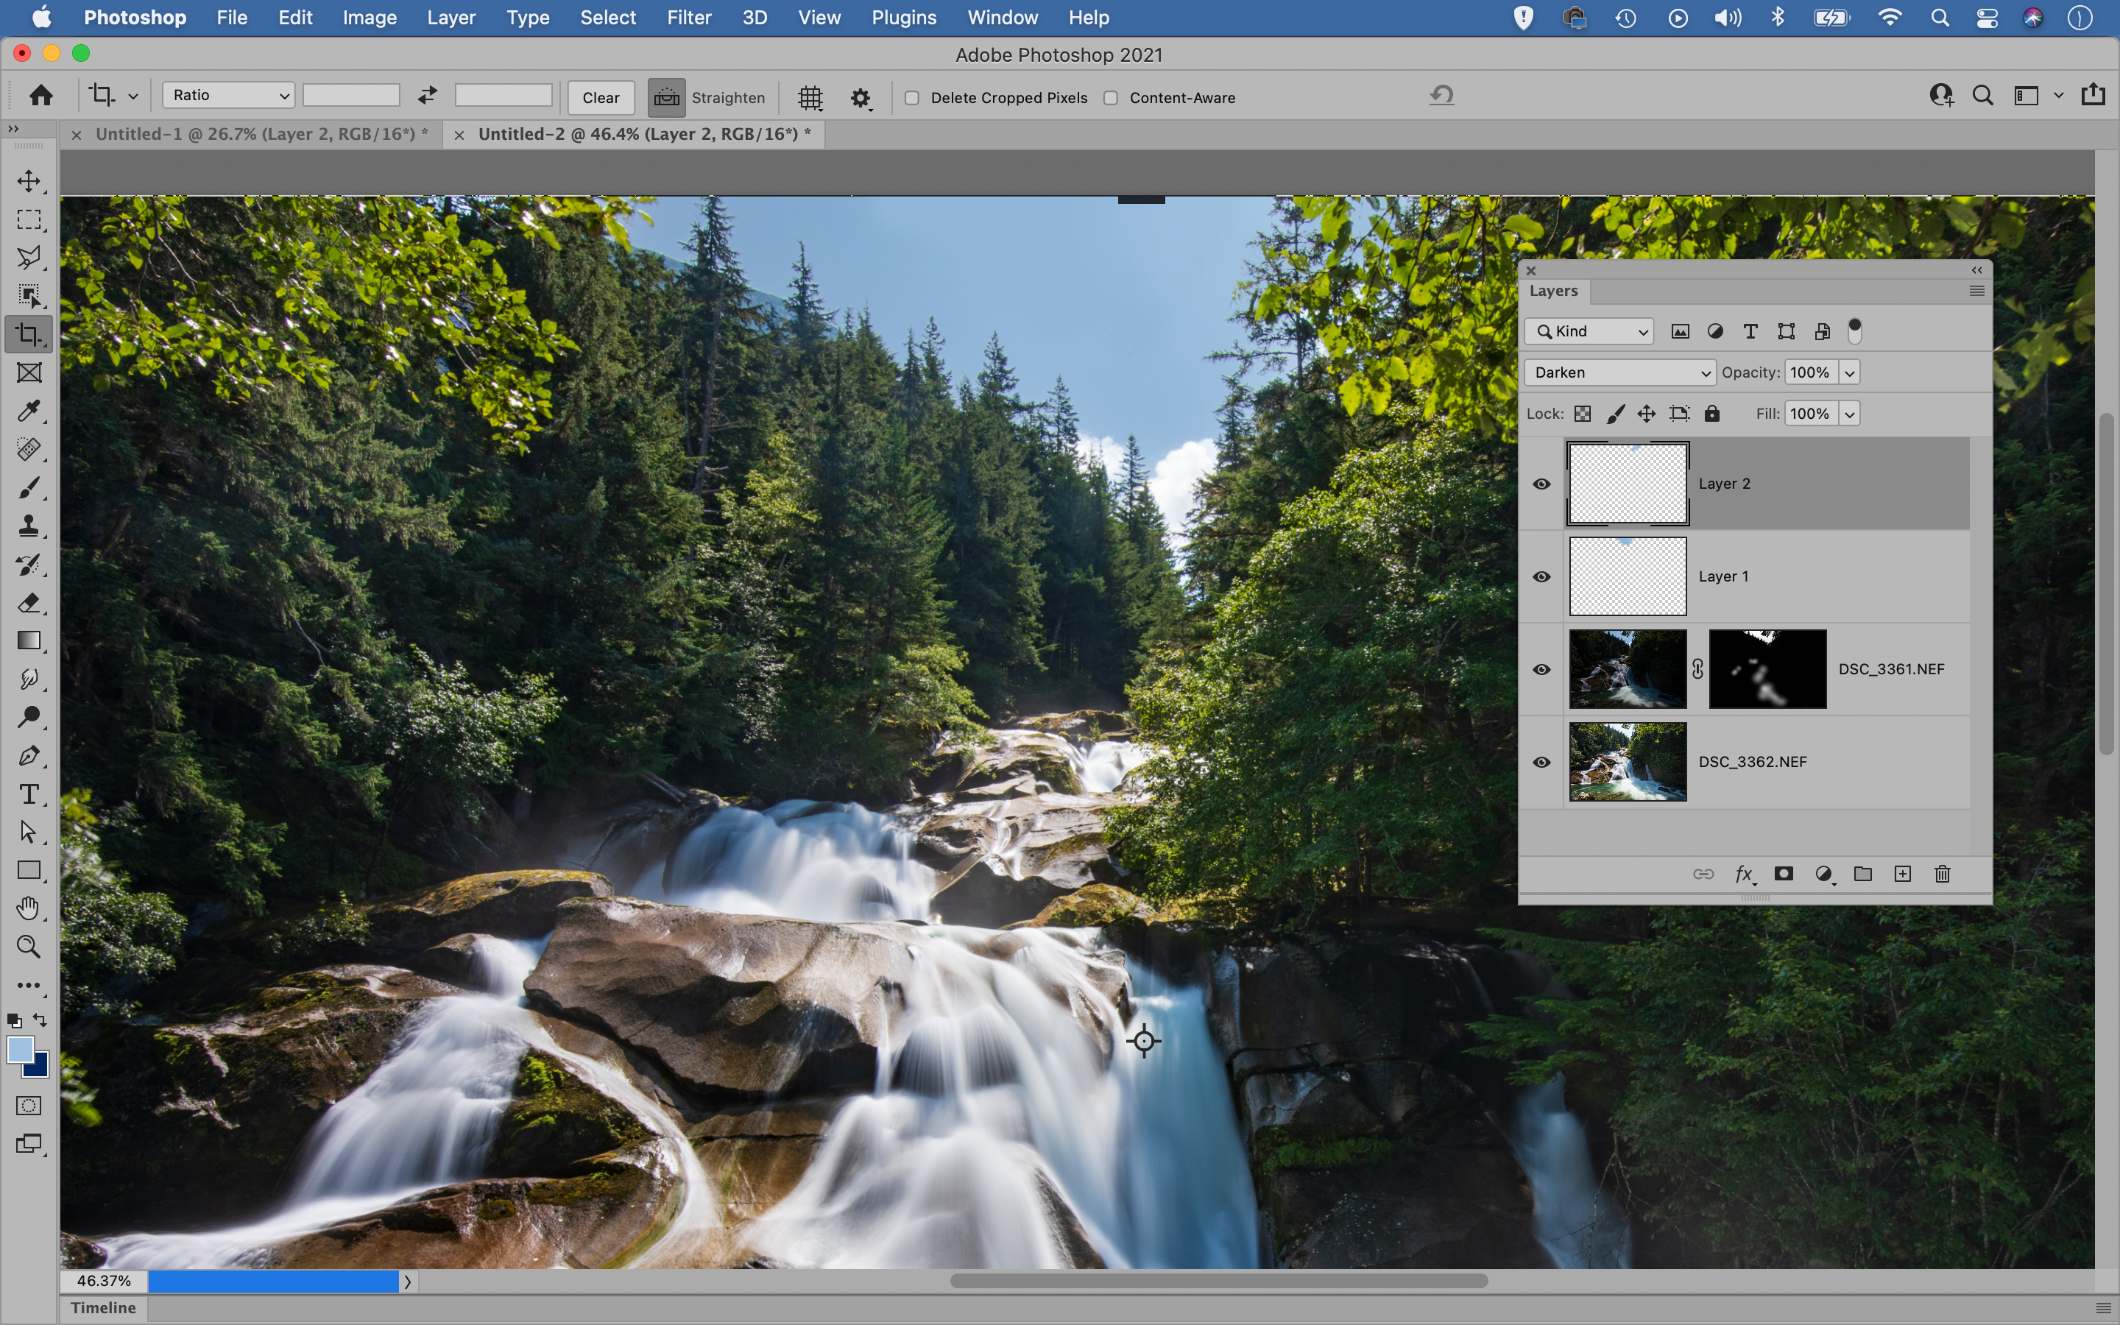Viewport: 2120px width, 1325px height.
Task: Toggle lock transparent pixels
Action: [x=1583, y=414]
